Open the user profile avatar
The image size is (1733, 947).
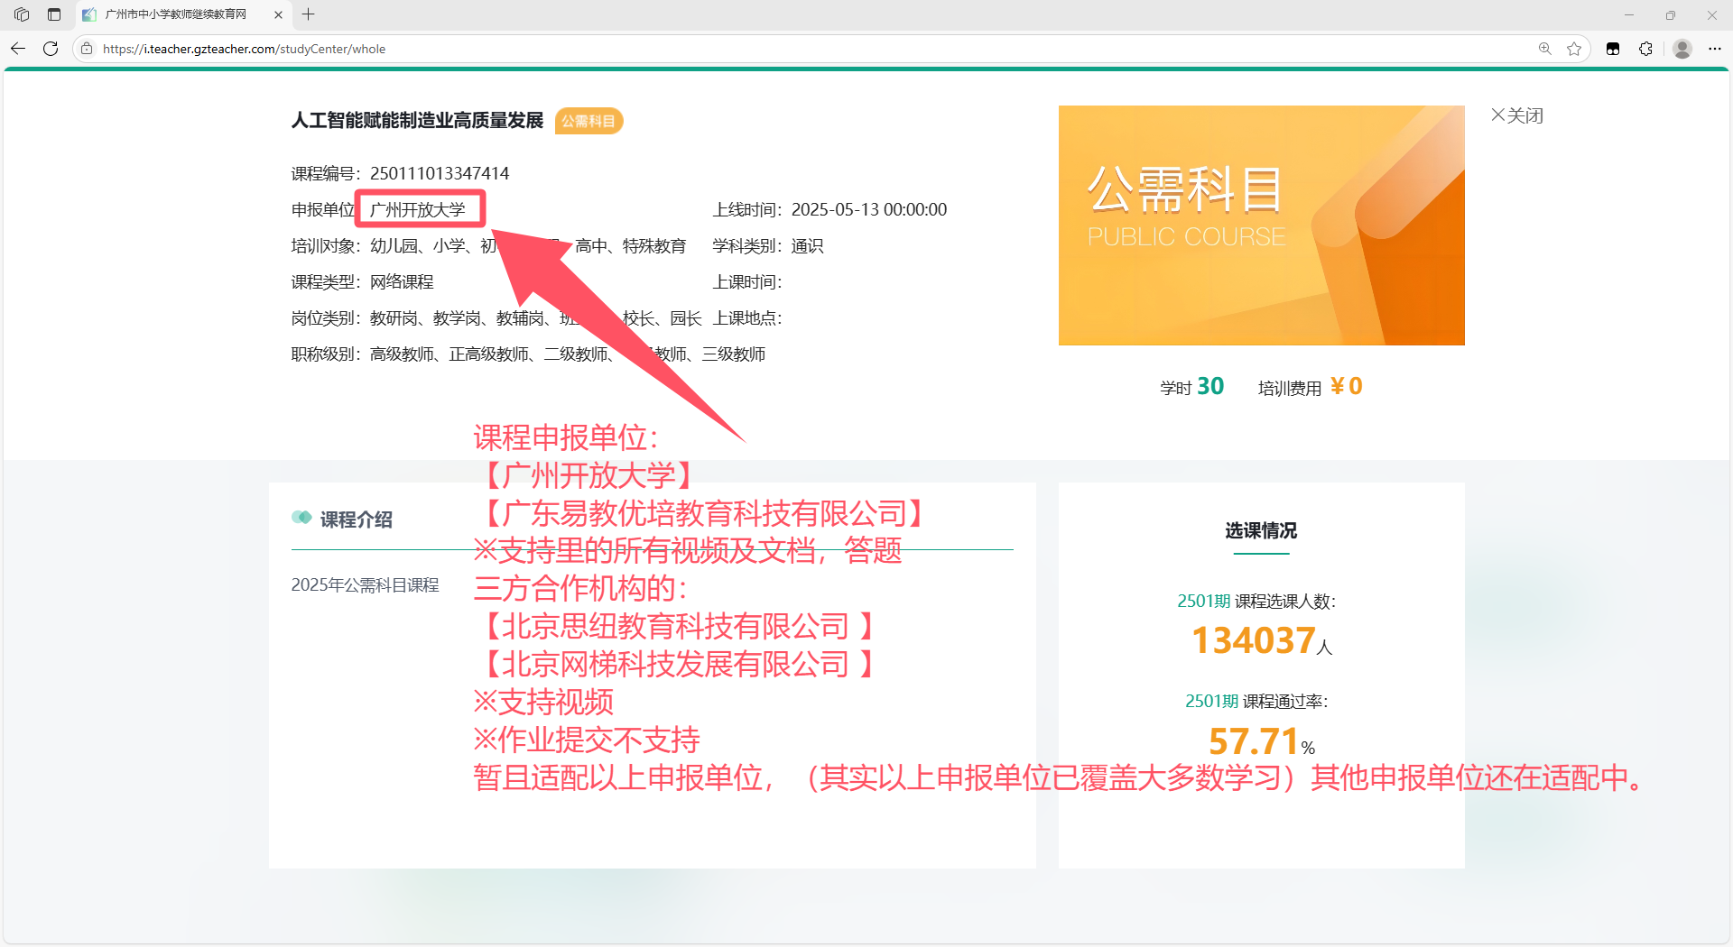tap(1682, 49)
